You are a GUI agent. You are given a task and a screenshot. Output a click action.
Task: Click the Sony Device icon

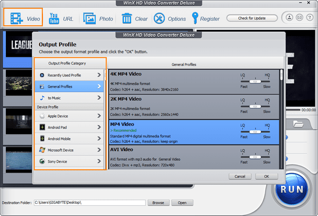pos(42,161)
